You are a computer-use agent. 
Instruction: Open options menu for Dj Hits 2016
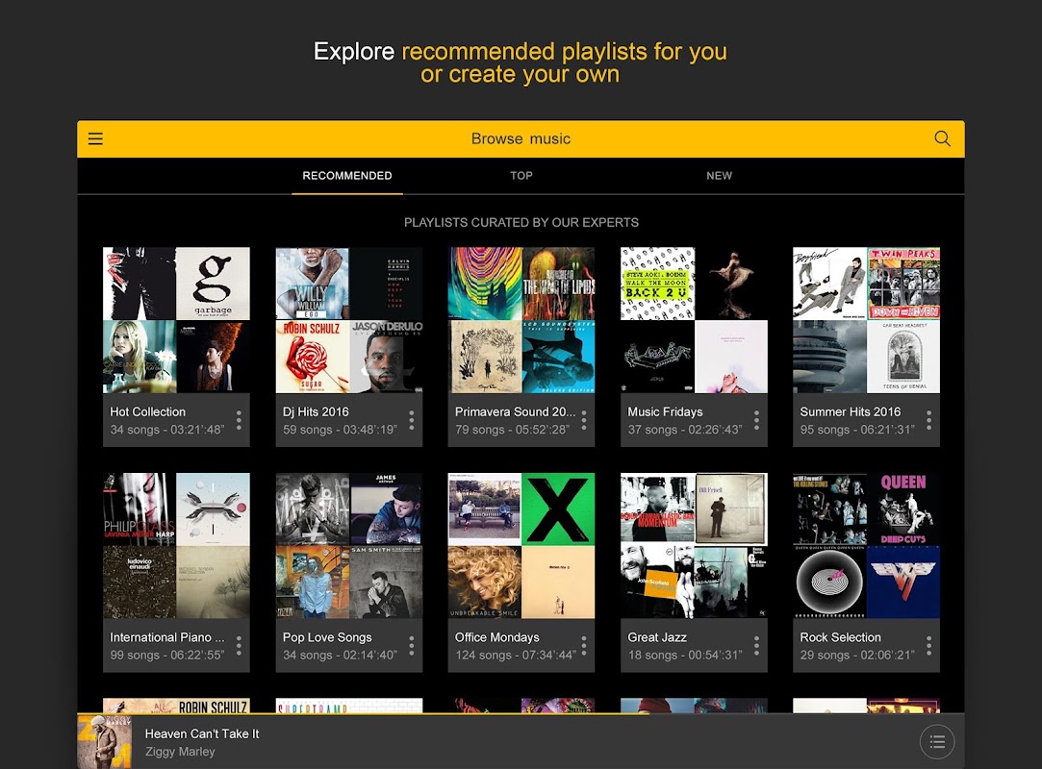412,420
